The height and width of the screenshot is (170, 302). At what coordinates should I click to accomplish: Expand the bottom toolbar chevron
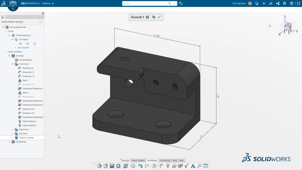coord(94,164)
